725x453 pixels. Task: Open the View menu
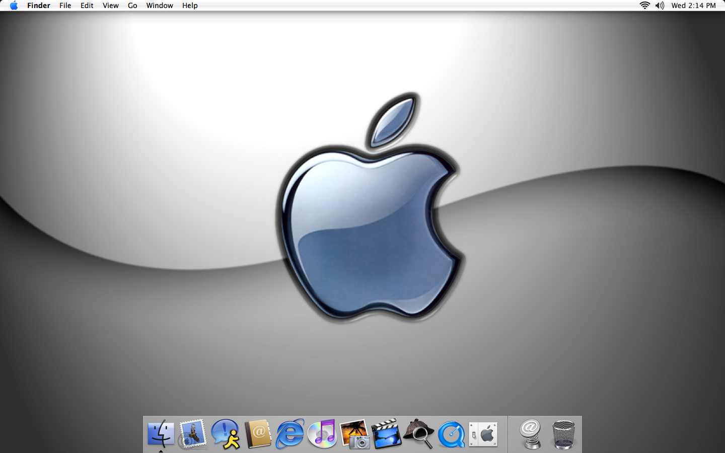point(111,6)
